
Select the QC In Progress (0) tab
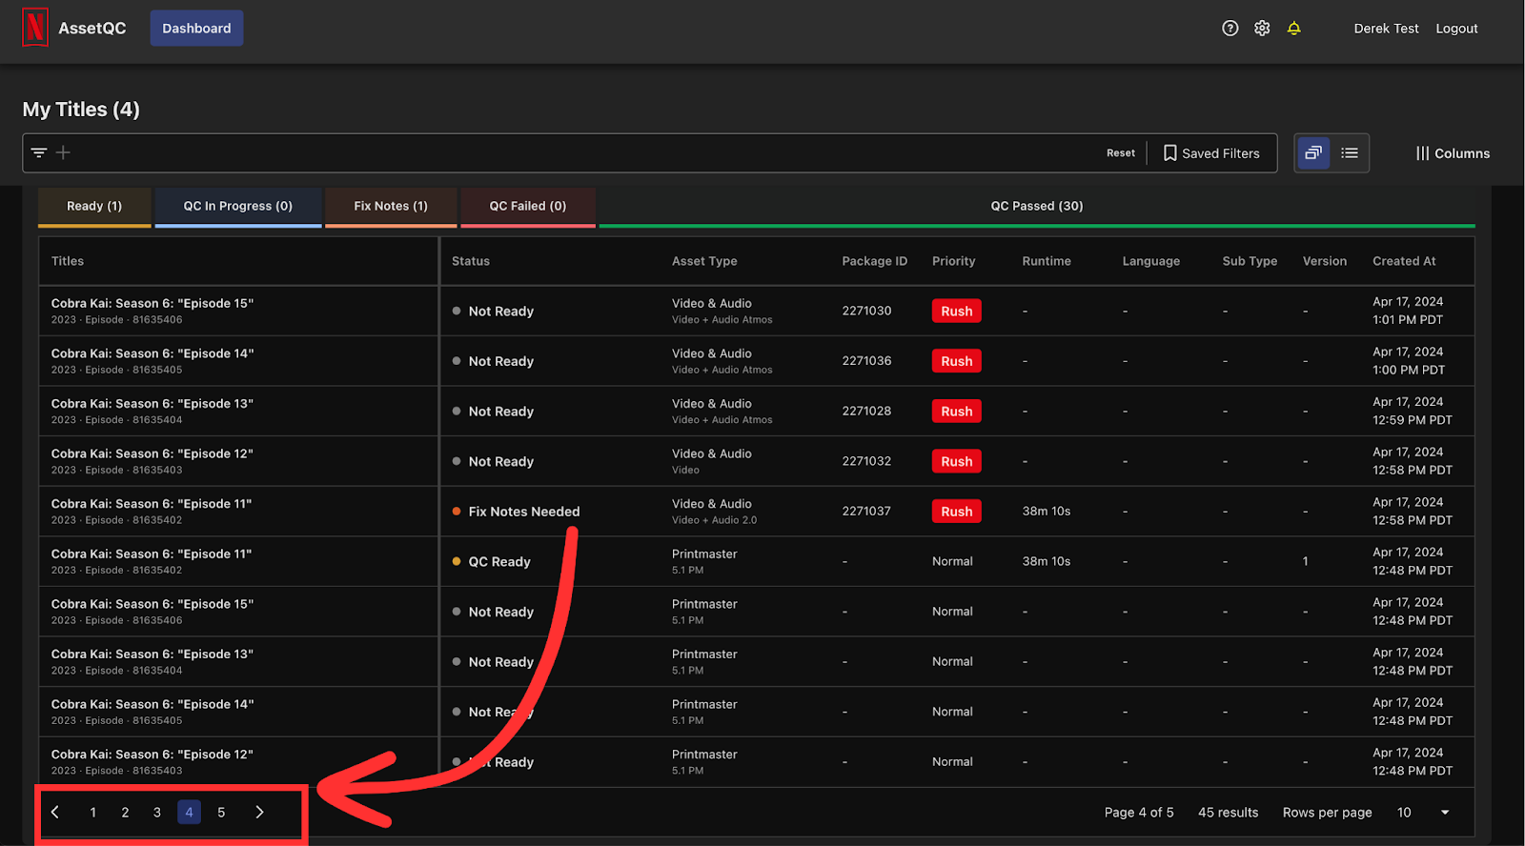238,207
